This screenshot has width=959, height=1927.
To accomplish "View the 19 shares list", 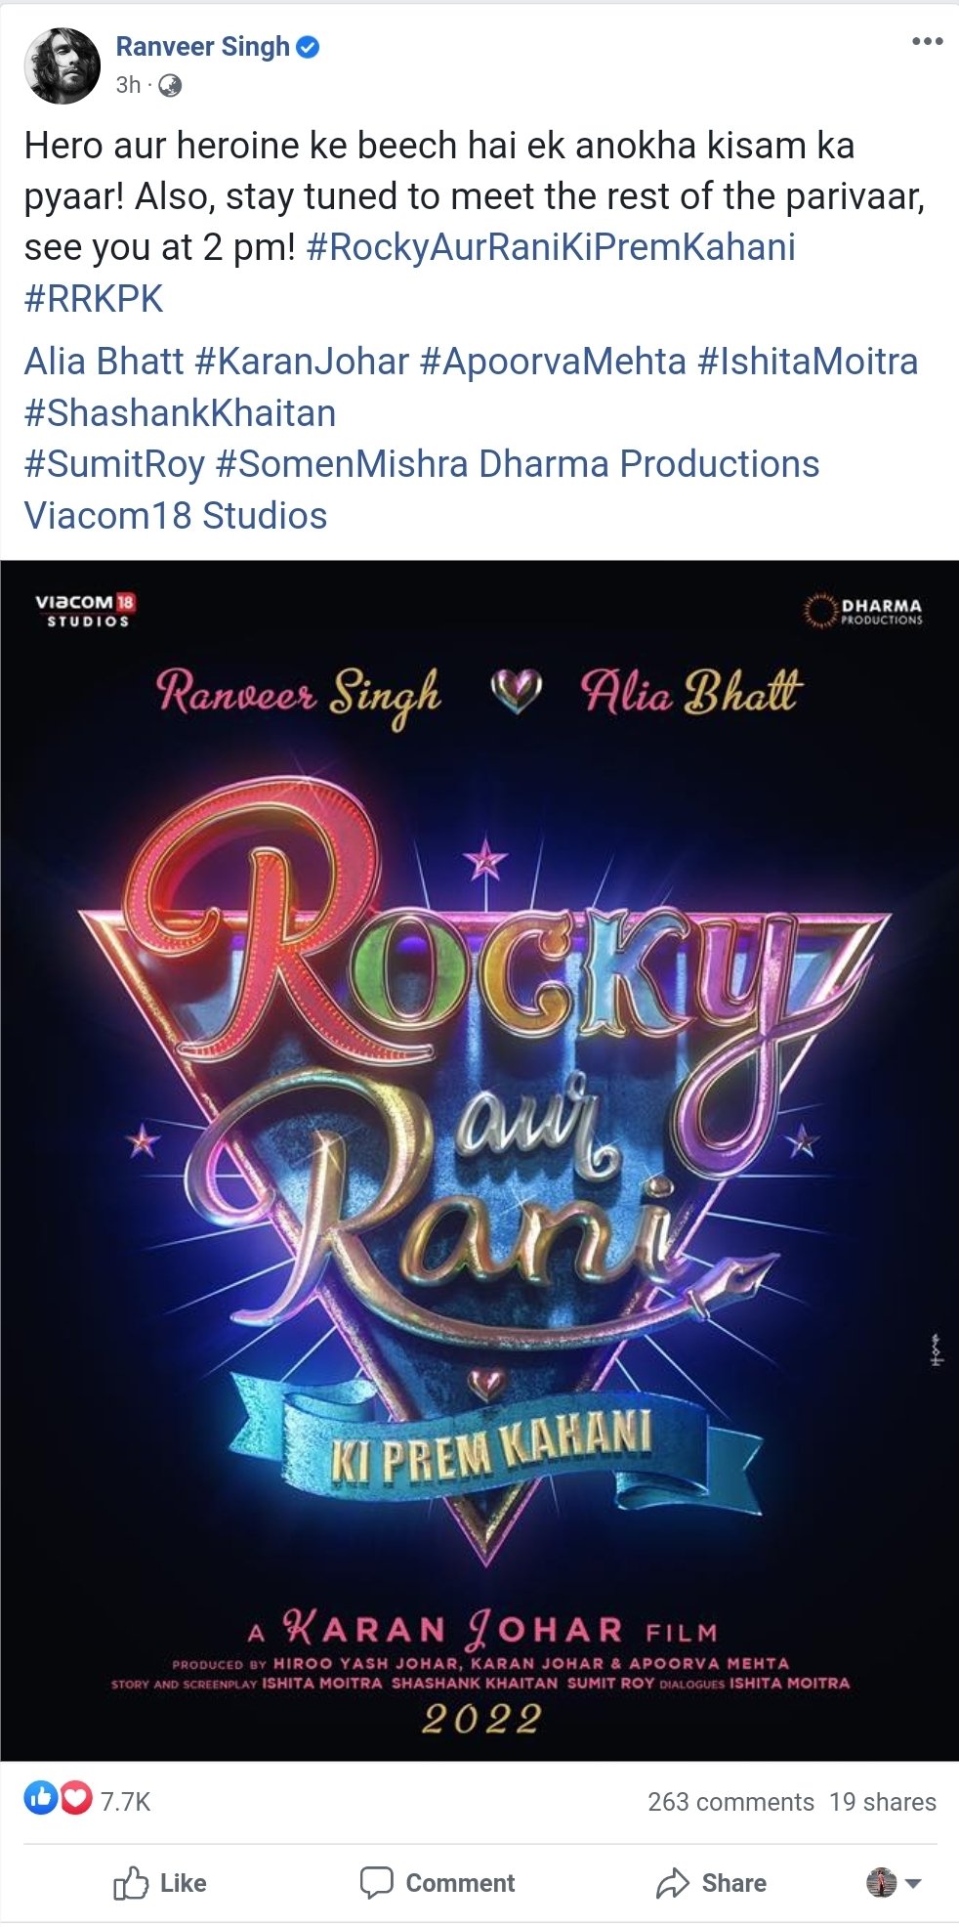I will pos(883,1802).
